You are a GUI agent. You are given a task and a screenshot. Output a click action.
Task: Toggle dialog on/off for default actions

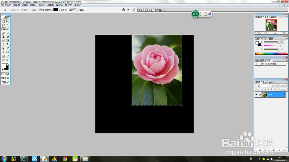[260, 64]
